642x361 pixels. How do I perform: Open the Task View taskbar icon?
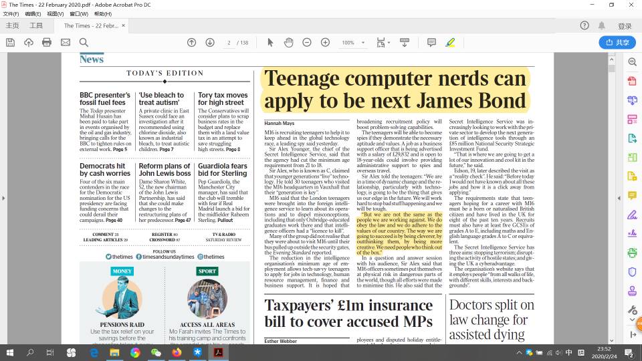(x=50, y=352)
